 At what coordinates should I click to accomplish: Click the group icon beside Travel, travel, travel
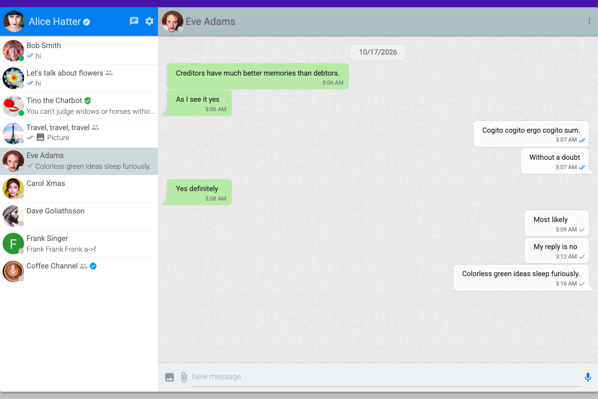[95, 128]
